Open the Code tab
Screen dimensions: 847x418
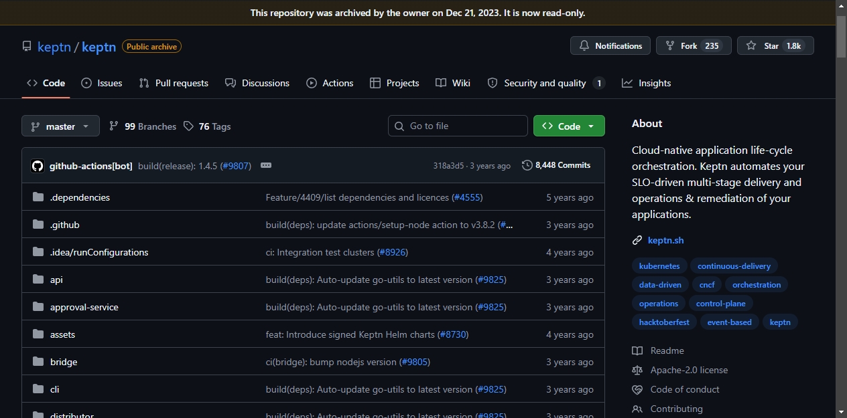coord(46,83)
